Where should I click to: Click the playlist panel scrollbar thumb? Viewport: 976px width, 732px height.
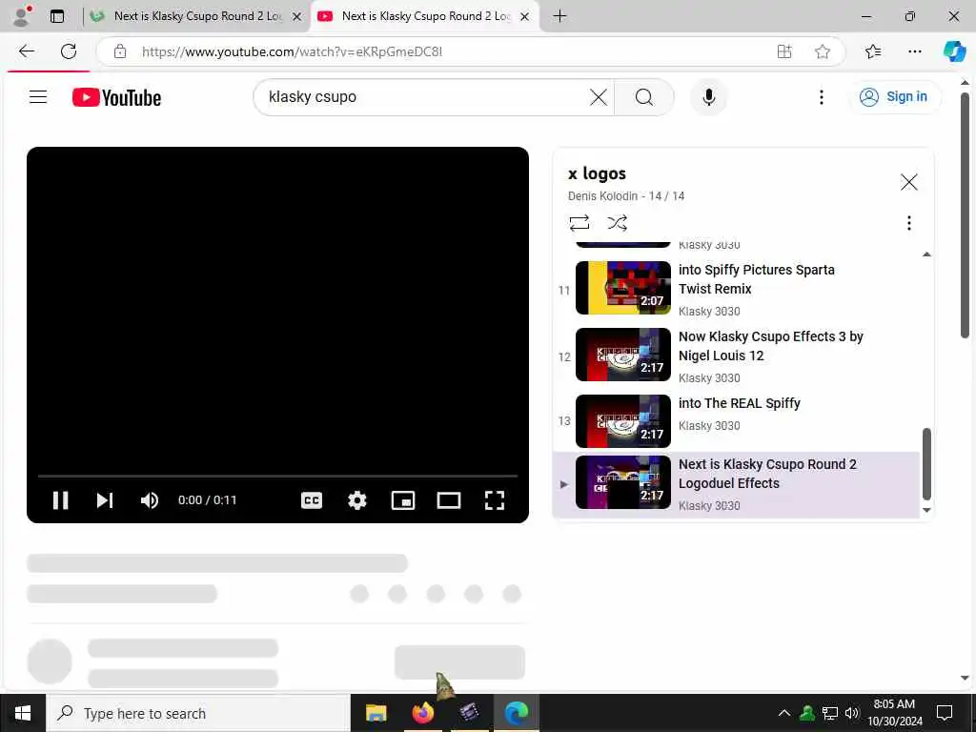pos(926,464)
